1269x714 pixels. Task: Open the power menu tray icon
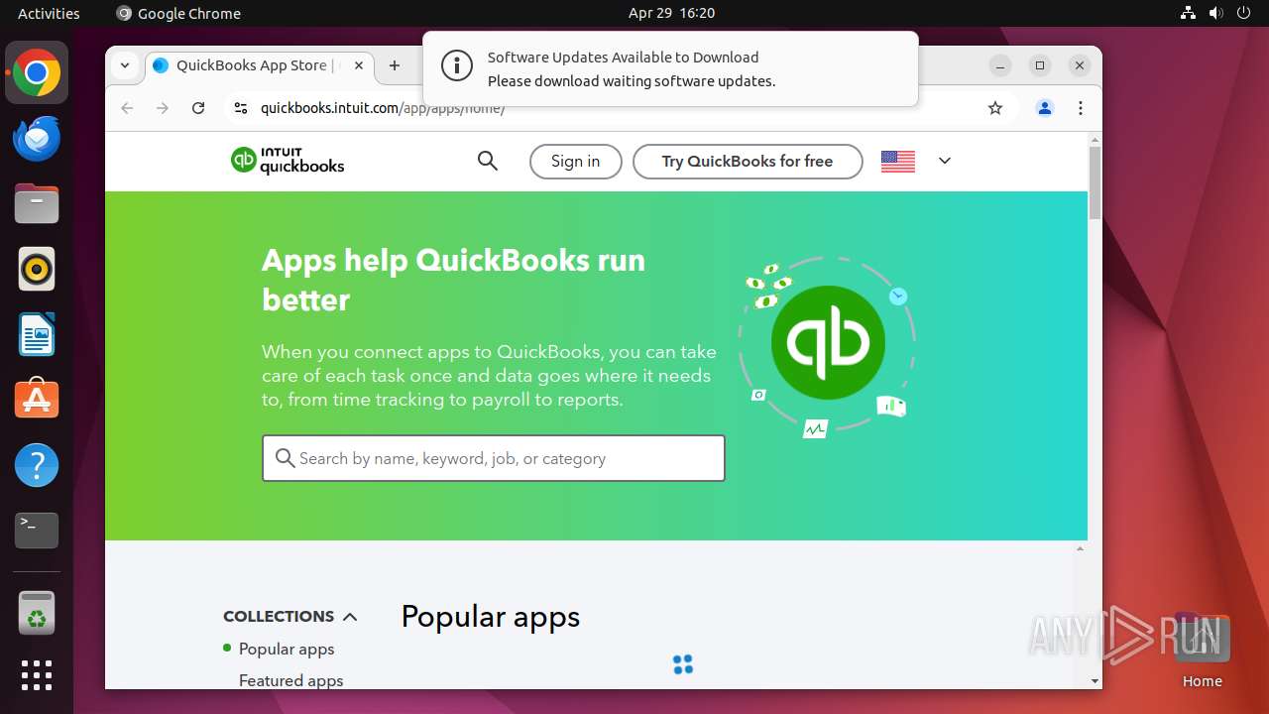click(x=1244, y=13)
